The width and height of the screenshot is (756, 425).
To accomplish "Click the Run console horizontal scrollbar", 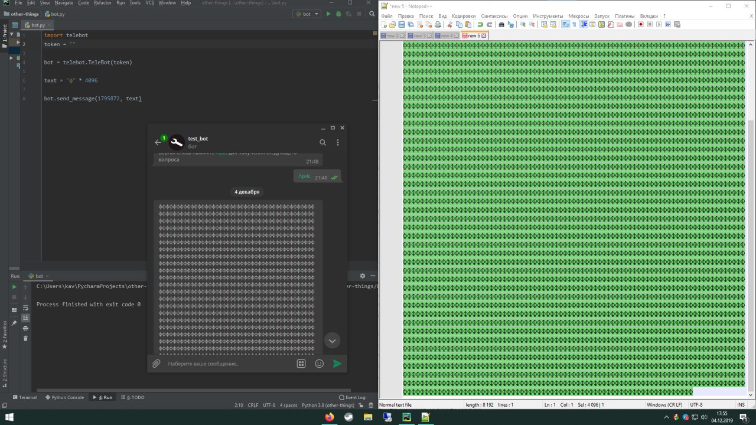I will (194, 390).
